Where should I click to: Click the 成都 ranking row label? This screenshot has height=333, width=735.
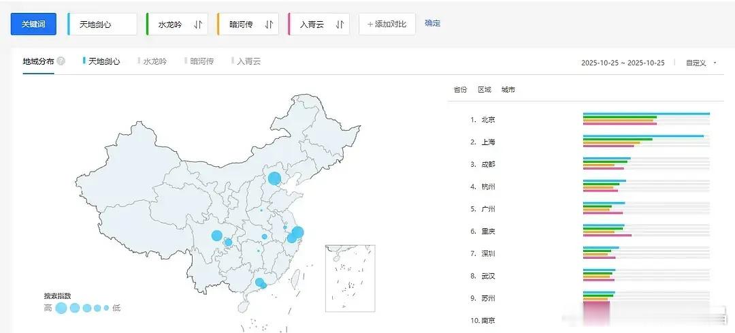[x=488, y=165]
